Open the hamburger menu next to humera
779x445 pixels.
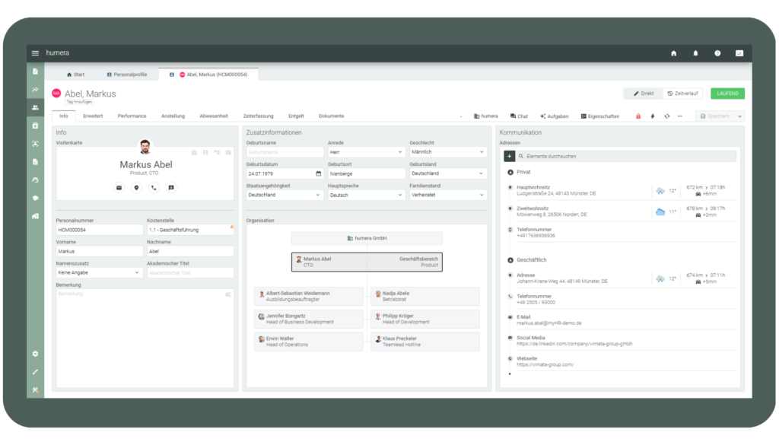[35, 53]
